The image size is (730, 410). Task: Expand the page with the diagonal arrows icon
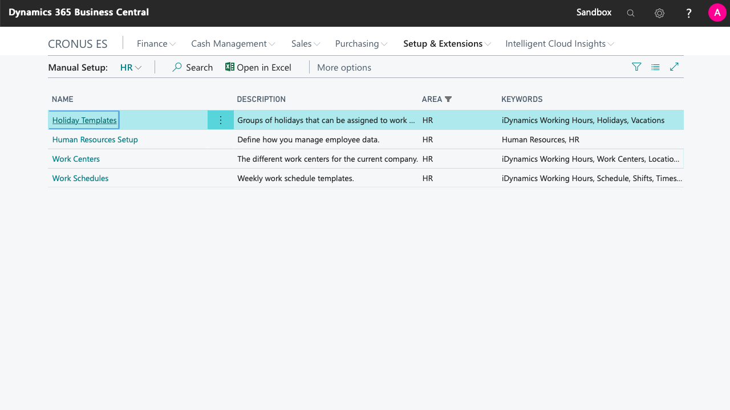(x=674, y=67)
